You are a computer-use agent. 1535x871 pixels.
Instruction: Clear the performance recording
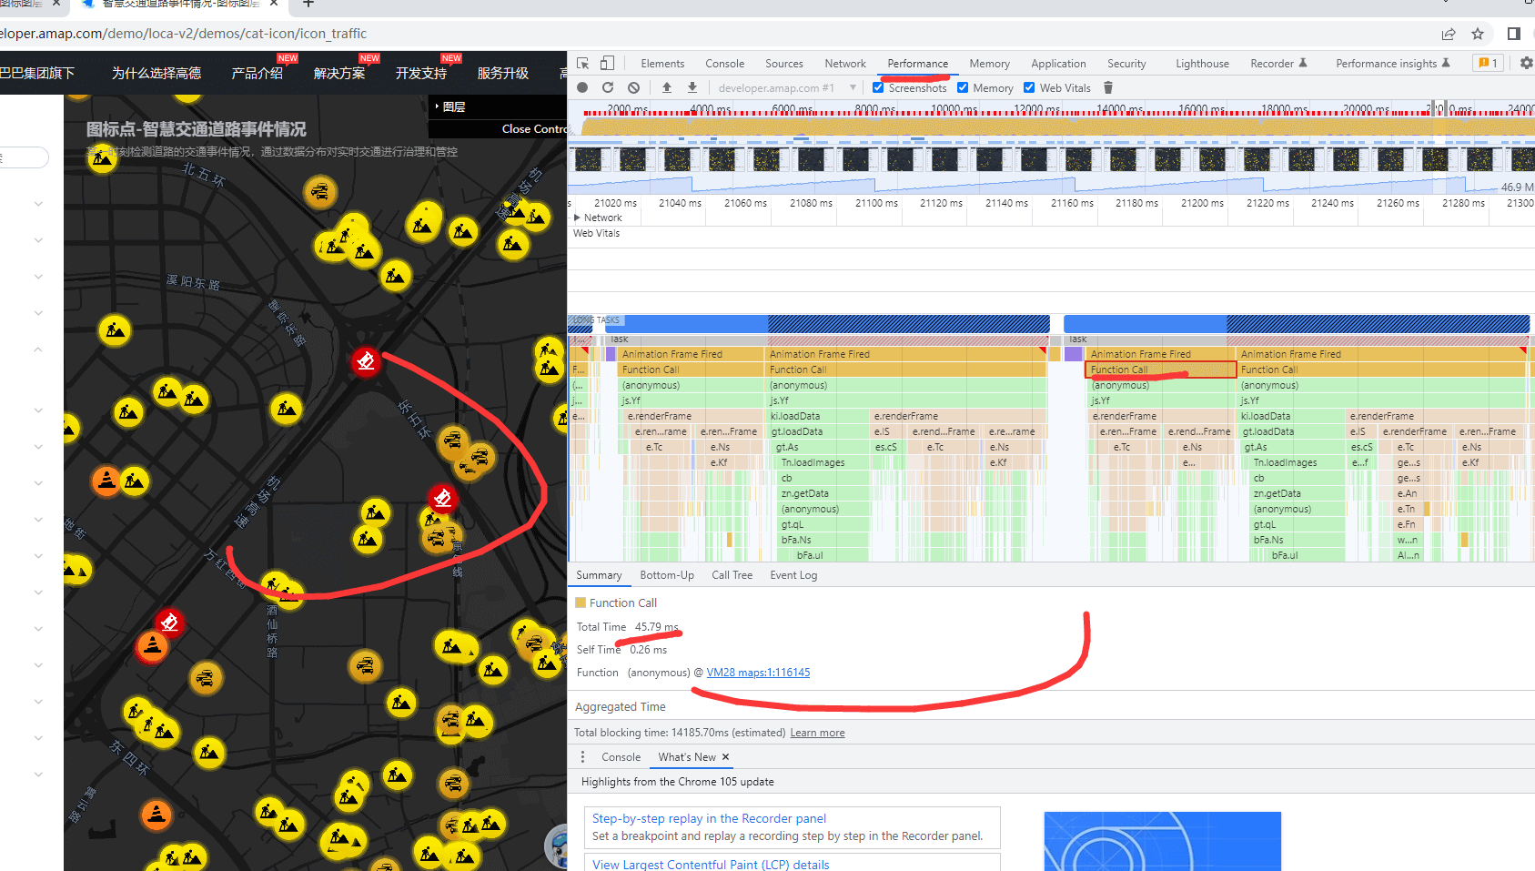coord(633,88)
